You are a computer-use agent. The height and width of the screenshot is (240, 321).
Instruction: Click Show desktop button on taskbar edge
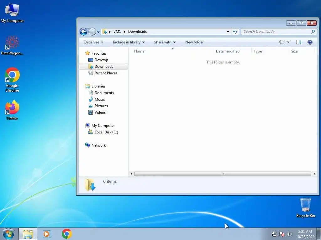pyautogui.click(x=319, y=234)
